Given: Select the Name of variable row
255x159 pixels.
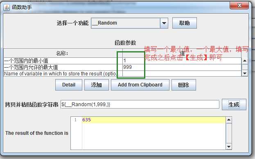Looking at the screenshot, I should click(122, 74).
